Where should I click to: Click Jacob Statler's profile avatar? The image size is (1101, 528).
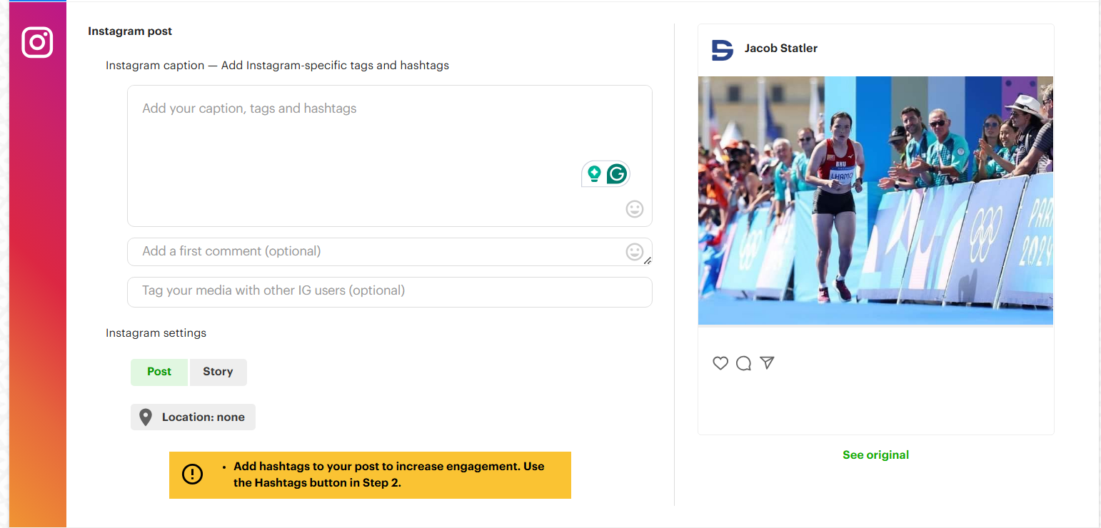722,50
